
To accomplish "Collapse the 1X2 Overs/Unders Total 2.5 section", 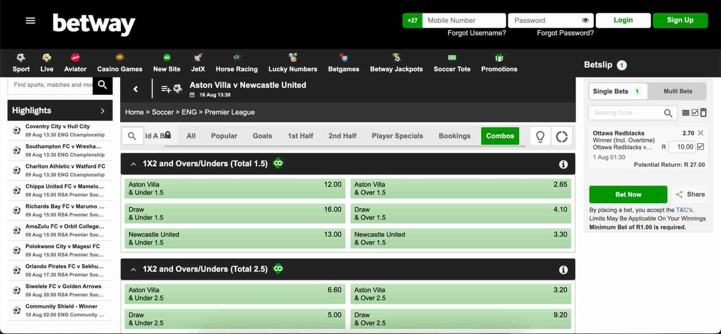I will pyautogui.click(x=133, y=269).
